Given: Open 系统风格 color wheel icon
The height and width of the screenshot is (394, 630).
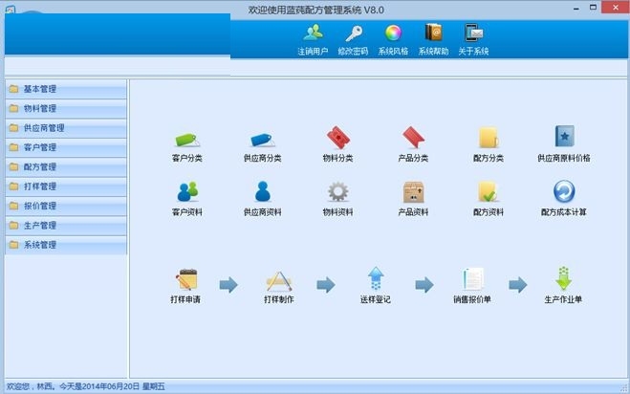Looking at the screenshot, I should (x=393, y=33).
